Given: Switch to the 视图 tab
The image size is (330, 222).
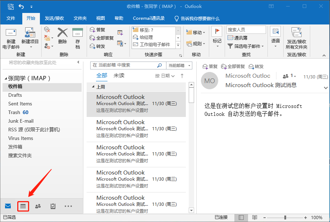Looking at the screenshot, I should point(101,18).
